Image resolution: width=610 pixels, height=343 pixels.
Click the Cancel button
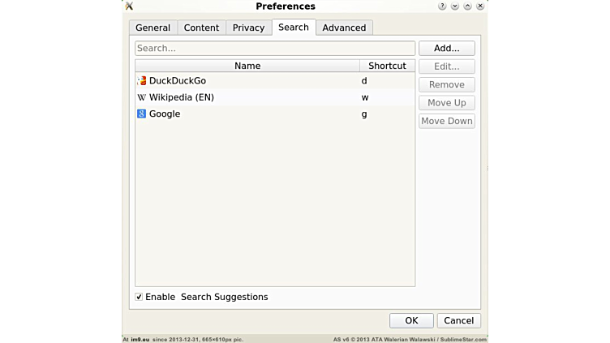(x=458, y=320)
